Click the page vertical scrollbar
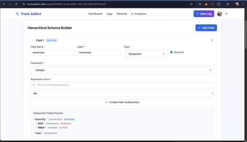 click(245, 35)
